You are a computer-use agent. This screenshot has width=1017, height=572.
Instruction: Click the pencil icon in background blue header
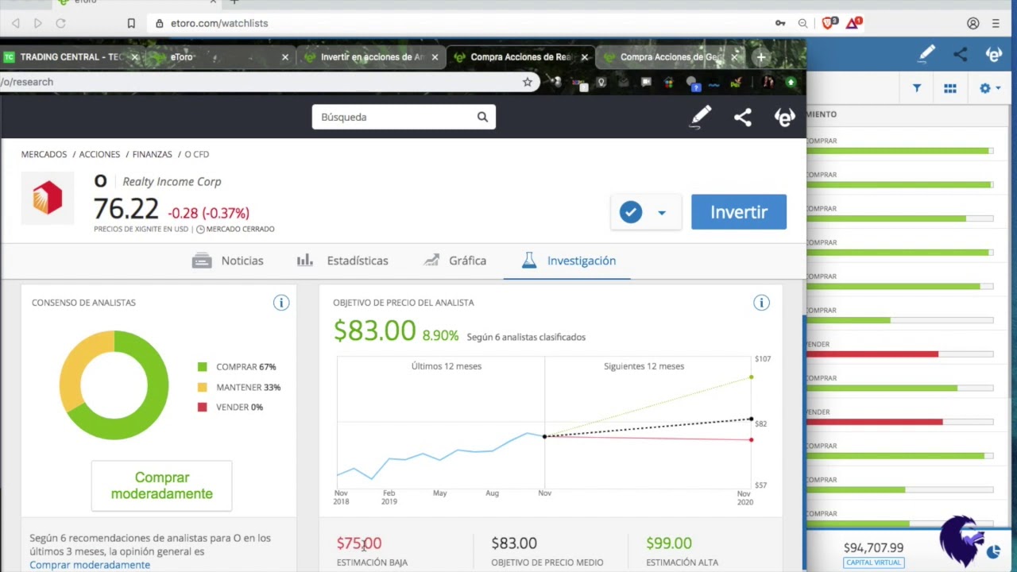pos(926,54)
